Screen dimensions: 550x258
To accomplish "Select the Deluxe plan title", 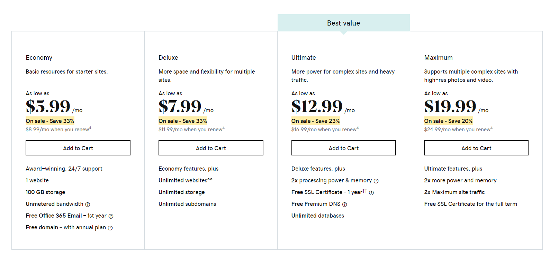I will point(168,58).
